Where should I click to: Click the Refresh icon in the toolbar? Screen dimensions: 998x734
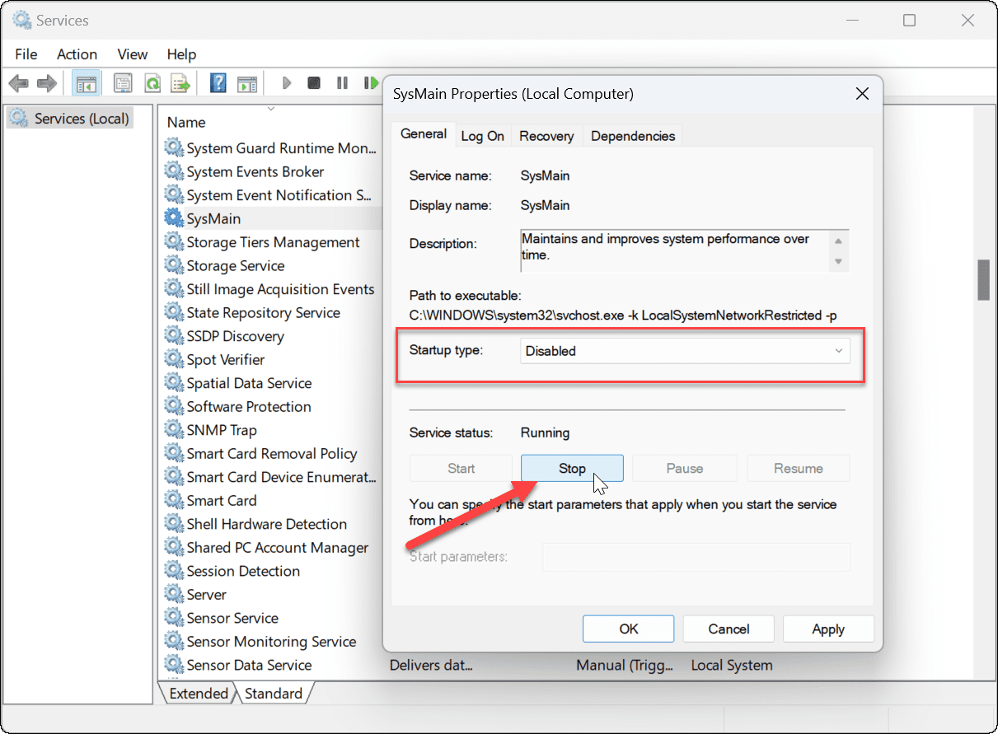152,82
